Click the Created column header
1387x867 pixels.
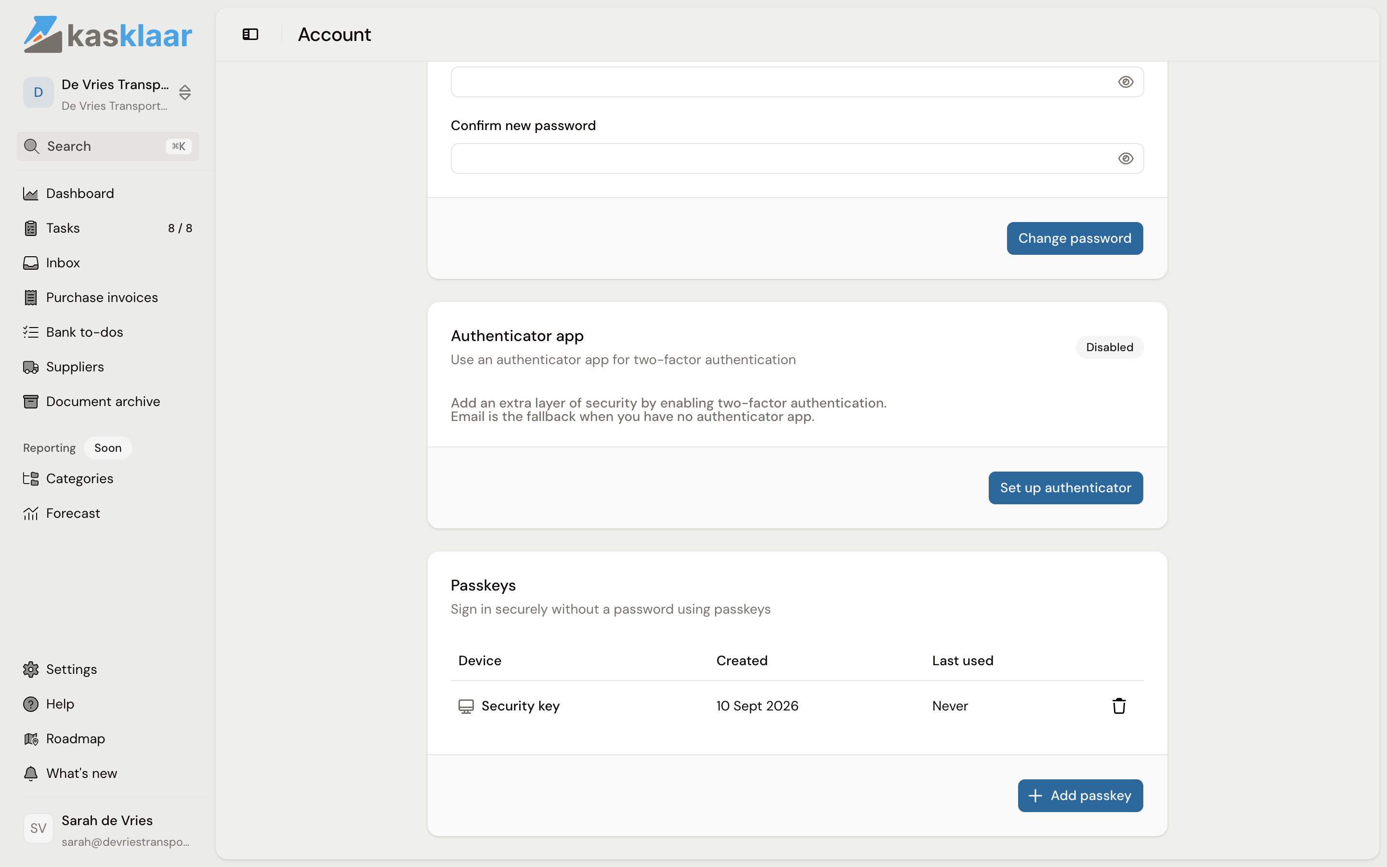tap(742, 660)
